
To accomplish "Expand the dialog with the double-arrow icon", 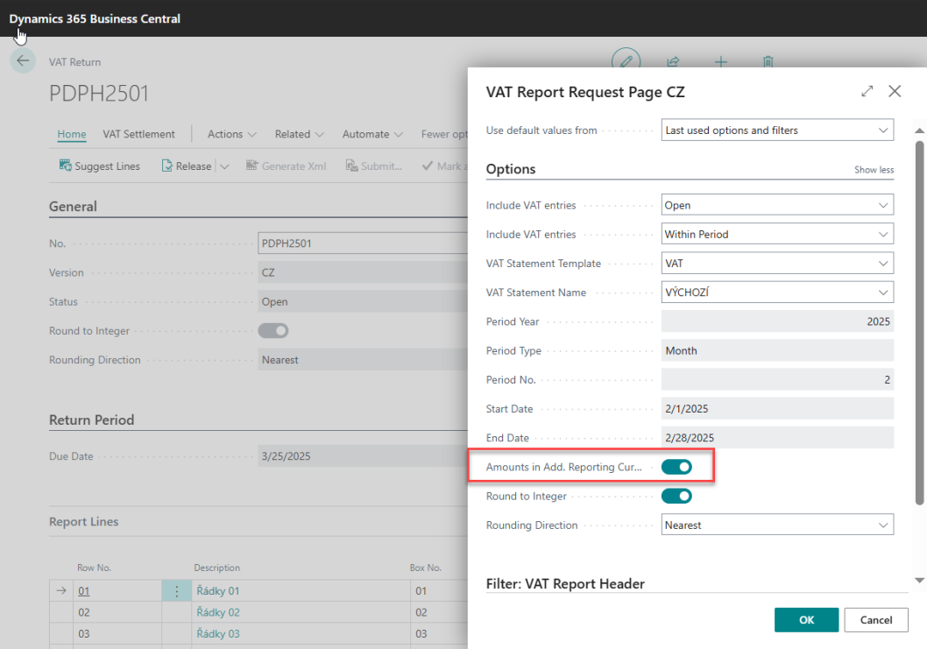I will [867, 91].
